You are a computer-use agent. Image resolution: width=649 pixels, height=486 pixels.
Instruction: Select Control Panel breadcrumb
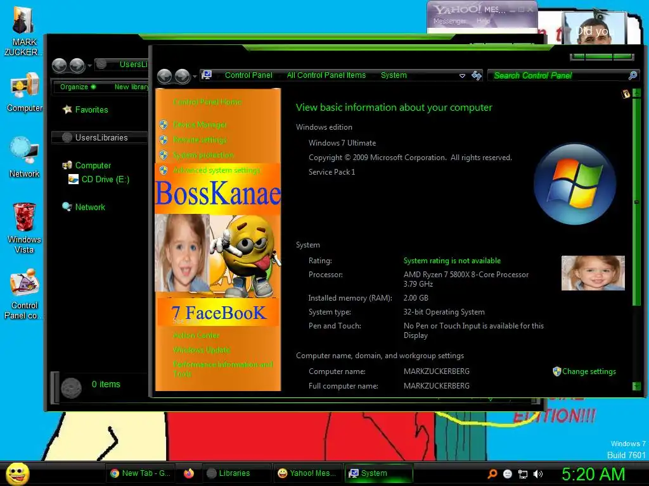248,75
